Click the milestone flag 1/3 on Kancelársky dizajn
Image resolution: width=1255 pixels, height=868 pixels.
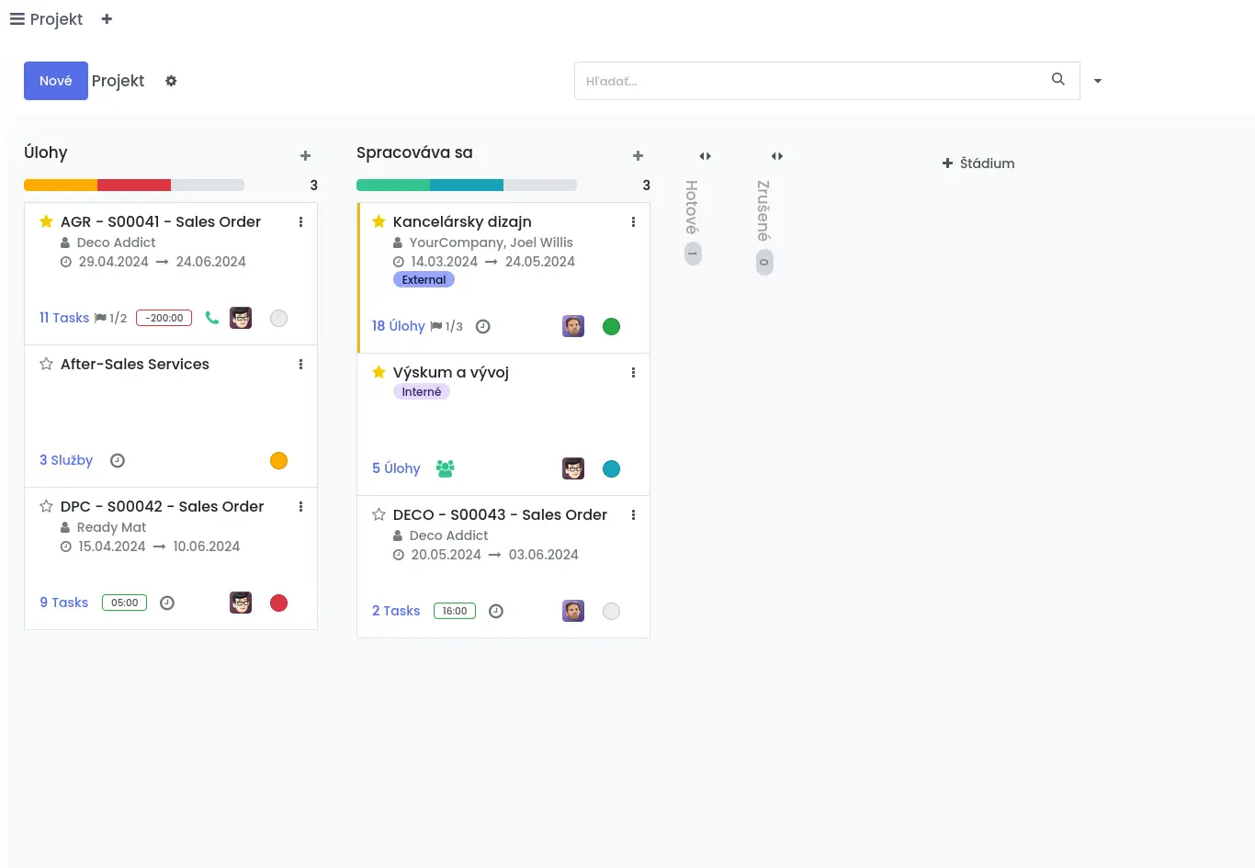(447, 326)
